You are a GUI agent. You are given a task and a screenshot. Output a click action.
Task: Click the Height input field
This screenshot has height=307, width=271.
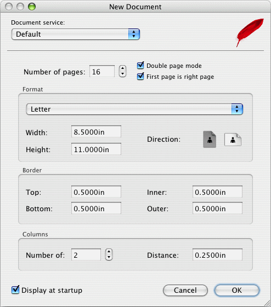tap(96, 149)
